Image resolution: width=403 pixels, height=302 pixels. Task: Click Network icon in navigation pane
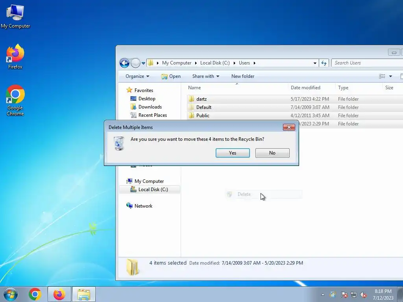[x=129, y=206]
